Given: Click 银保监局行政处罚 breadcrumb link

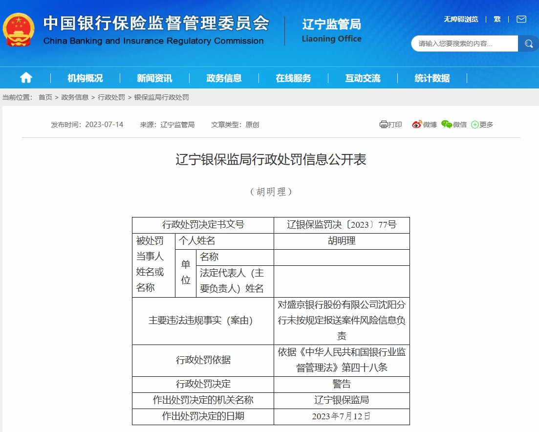Looking at the screenshot, I should click(162, 97).
